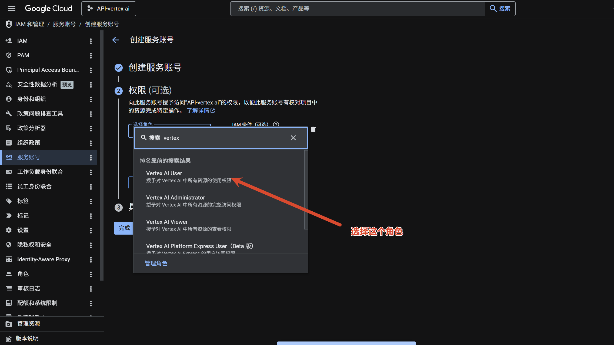Click the blue search button in header
This screenshot has width=614, height=345.
click(500, 9)
